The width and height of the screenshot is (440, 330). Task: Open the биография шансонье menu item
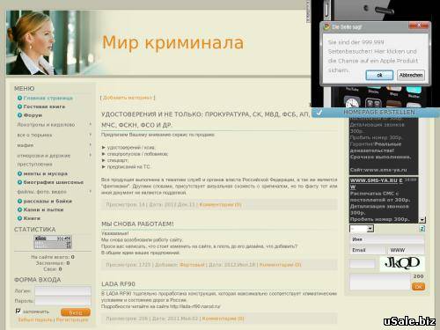click(x=54, y=182)
